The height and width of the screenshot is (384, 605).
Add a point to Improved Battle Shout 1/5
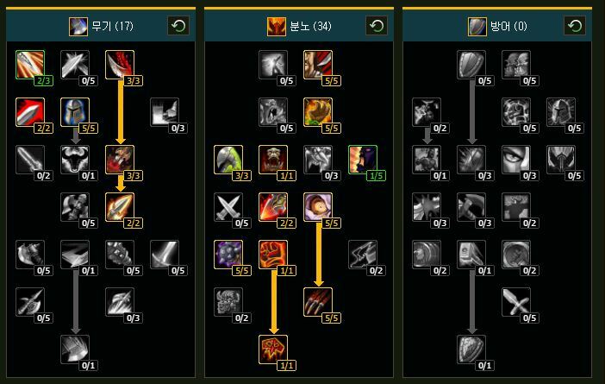(x=363, y=160)
